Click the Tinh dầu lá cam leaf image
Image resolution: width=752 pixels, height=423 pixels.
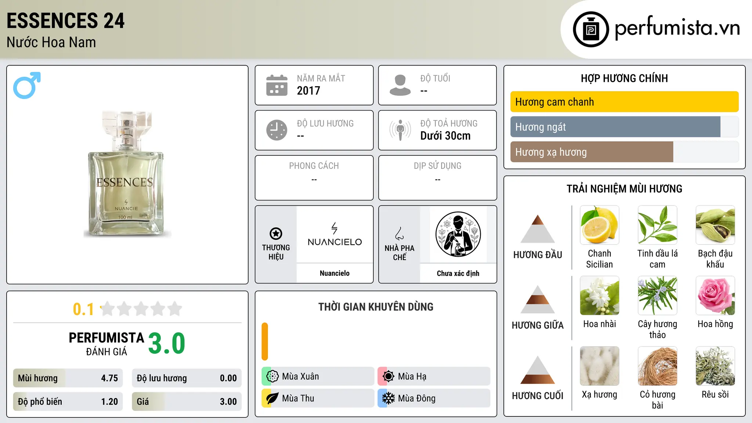[x=658, y=225]
